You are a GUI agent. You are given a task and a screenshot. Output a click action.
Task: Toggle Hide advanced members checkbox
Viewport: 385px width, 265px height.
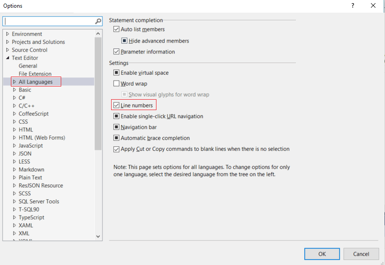click(125, 41)
